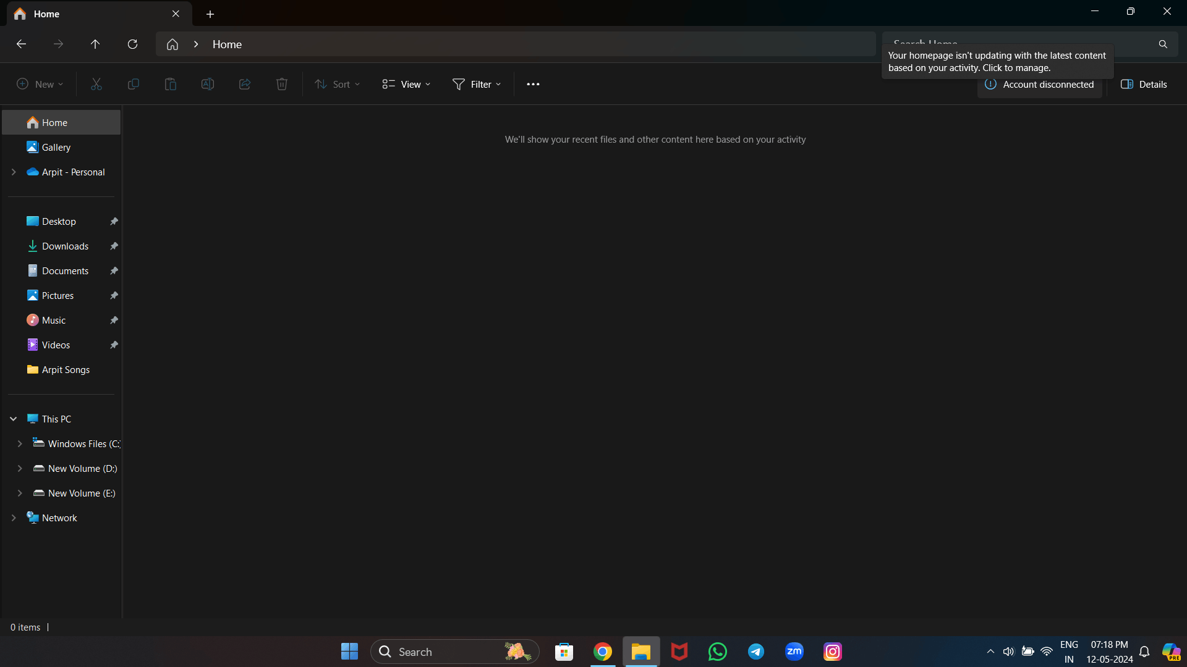Open a new tab with plus button
Screen dimensions: 1187x667
click(x=210, y=14)
